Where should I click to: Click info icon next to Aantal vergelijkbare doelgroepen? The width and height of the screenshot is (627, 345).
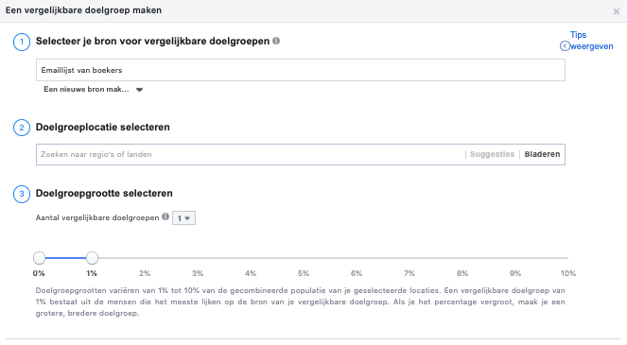pyautogui.click(x=165, y=216)
